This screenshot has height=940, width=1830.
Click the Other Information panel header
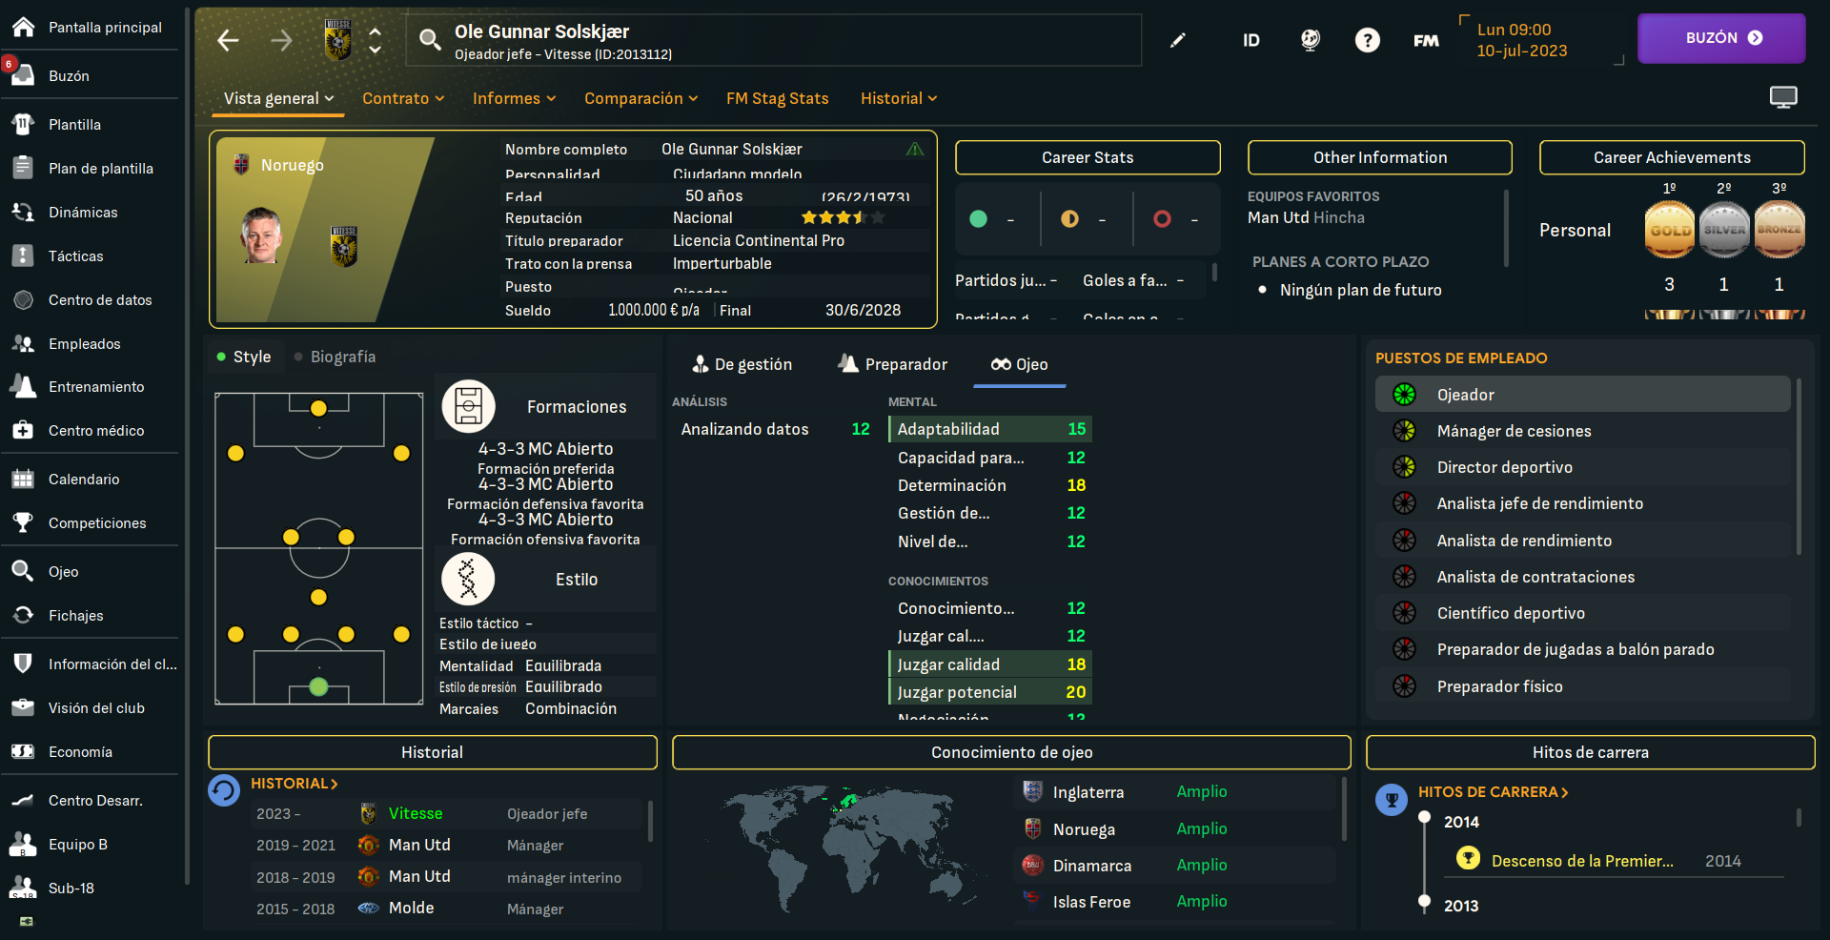1379,157
